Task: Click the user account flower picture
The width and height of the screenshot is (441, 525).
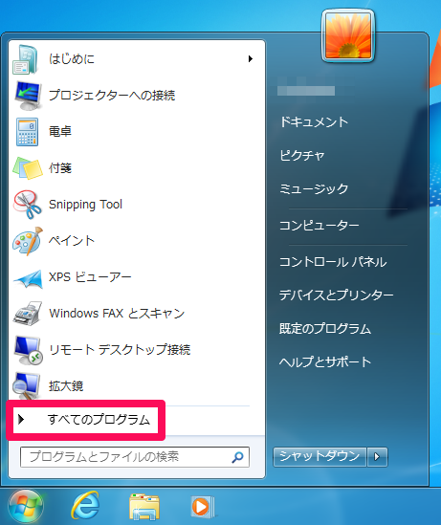Action: coord(348,35)
